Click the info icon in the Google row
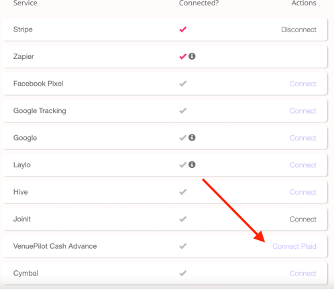 pos(192,138)
